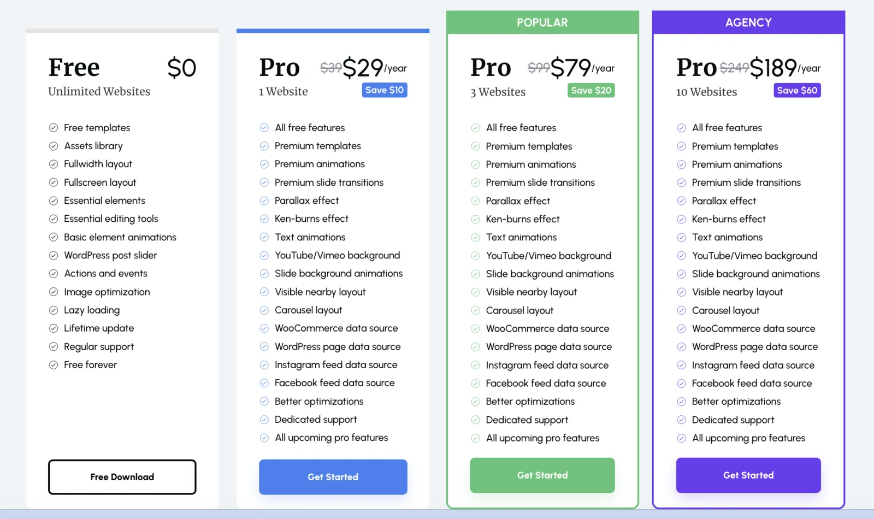Click the green Save $20 badge

point(591,91)
